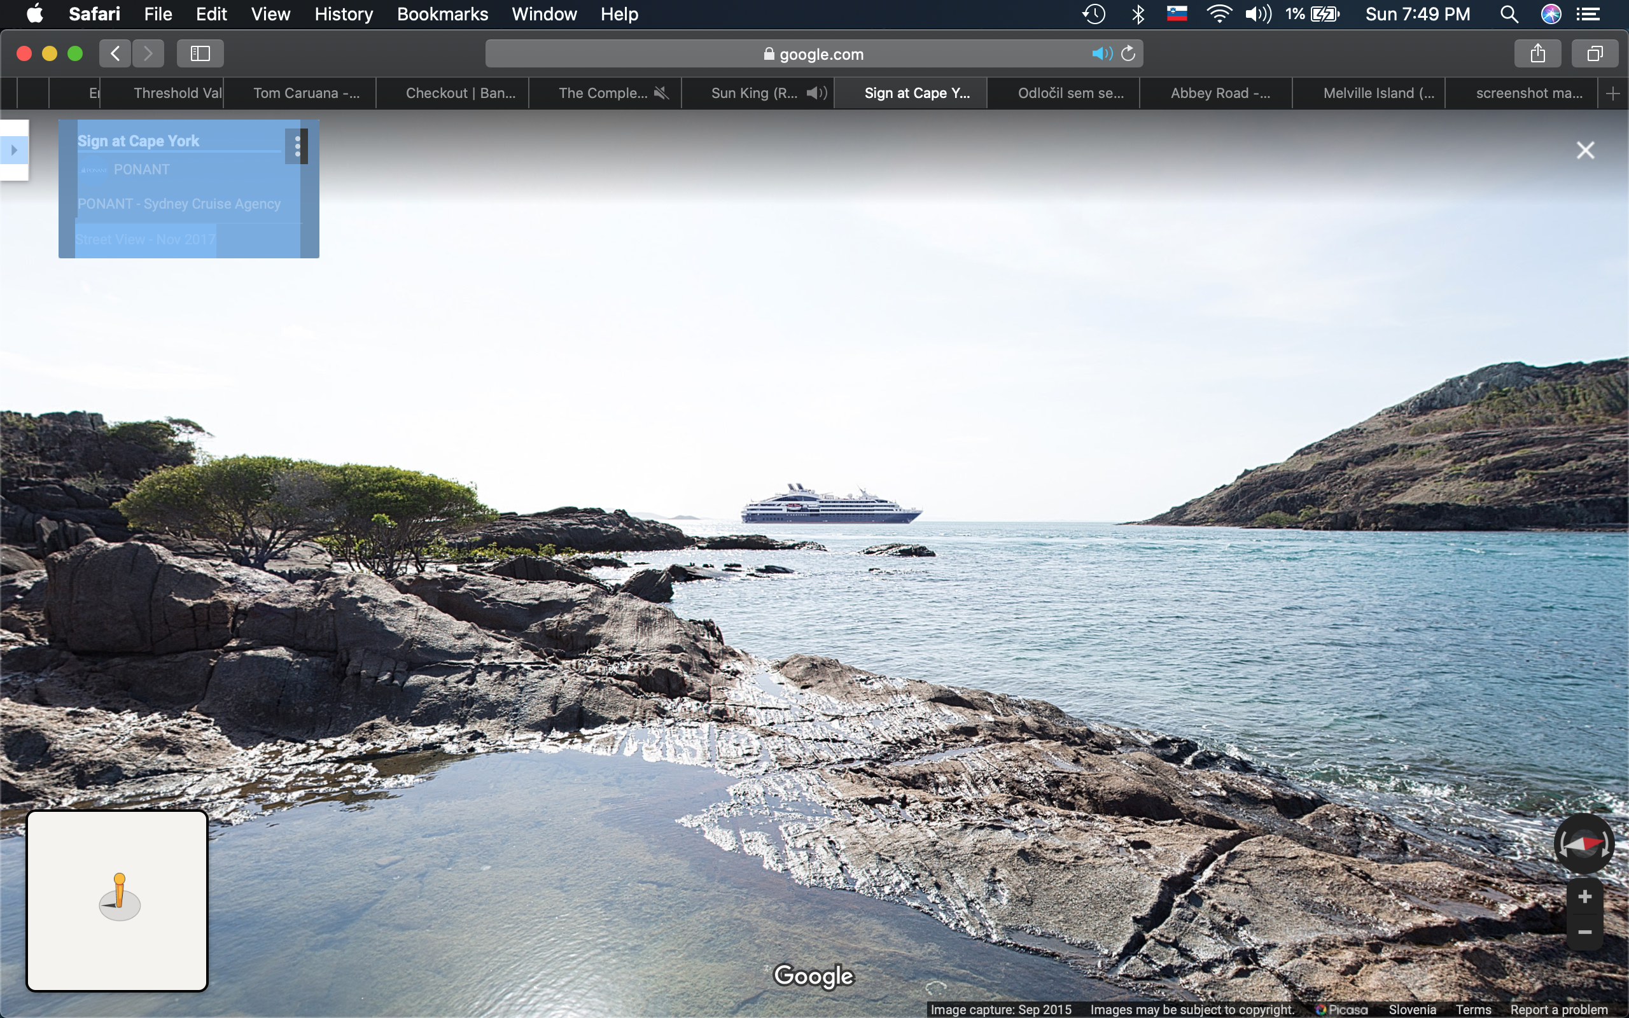Image resolution: width=1629 pixels, height=1018 pixels.
Task: Open the PONANT - Sydney Cruise Agency link
Action: (179, 204)
